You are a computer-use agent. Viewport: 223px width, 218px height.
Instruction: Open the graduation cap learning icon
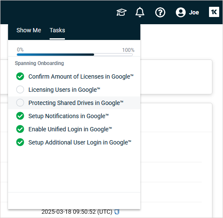[x=121, y=12]
